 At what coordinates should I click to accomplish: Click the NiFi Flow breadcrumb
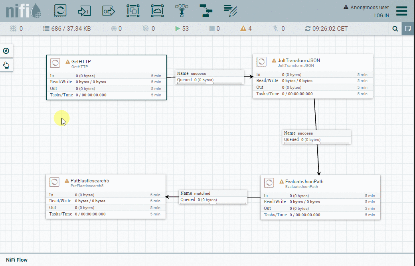(x=17, y=260)
